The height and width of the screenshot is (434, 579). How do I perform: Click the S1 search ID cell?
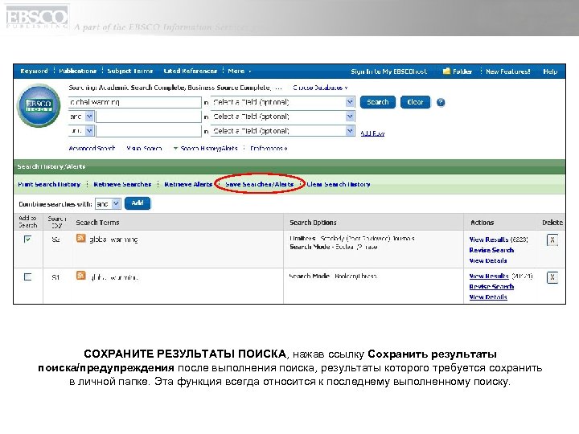point(55,277)
